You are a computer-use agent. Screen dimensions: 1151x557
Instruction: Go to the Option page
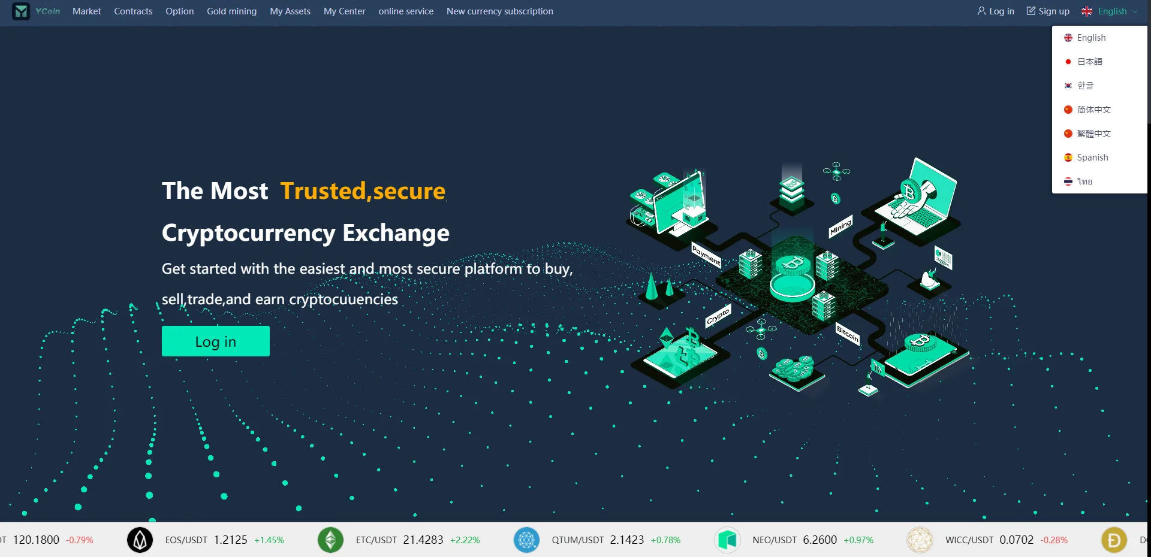click(180, 11)
